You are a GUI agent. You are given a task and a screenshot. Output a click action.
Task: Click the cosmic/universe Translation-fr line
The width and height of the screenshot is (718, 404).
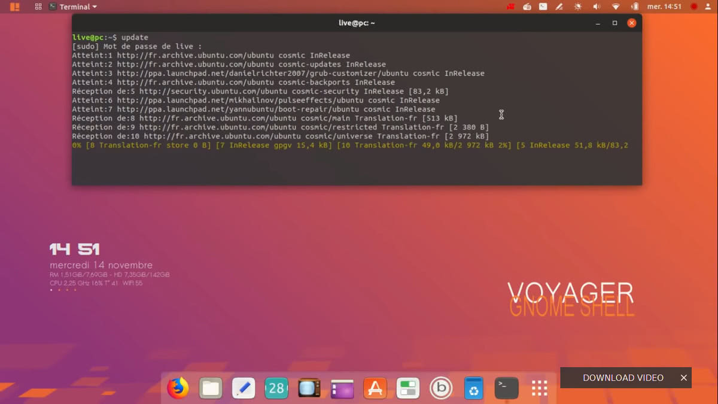click(281, 136)
